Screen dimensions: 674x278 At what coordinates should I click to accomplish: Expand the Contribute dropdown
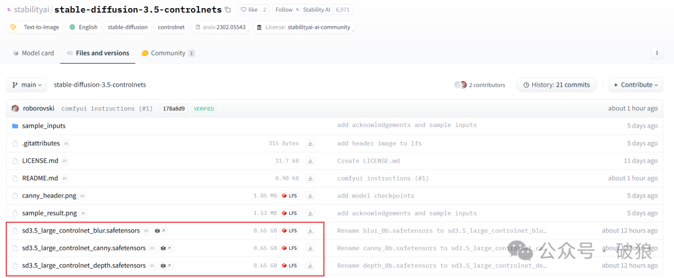(635, 85)
